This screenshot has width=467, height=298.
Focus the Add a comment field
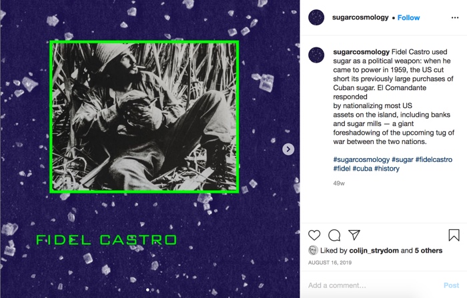(x=372, y=285)
